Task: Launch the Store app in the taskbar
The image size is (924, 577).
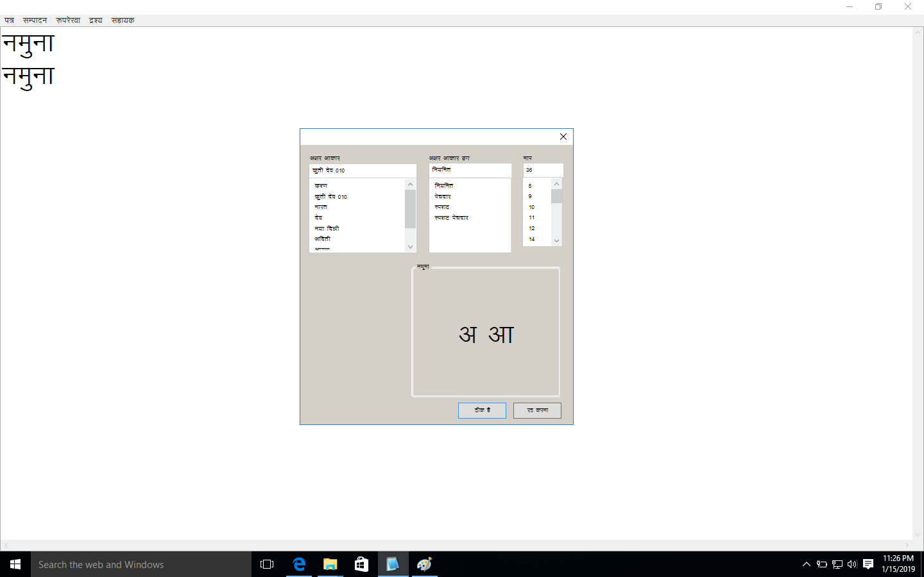Action: point(361,564)
